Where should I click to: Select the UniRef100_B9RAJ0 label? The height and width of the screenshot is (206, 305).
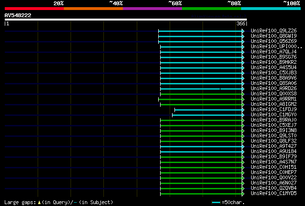tap(274, 120)
